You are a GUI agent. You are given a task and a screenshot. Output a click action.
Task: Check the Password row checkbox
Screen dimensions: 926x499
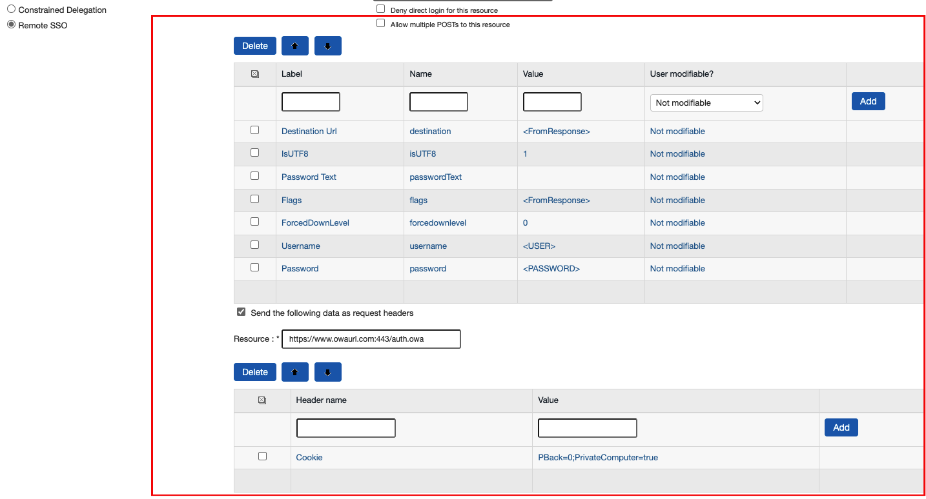pyautogui.click(x=254, y=267)
